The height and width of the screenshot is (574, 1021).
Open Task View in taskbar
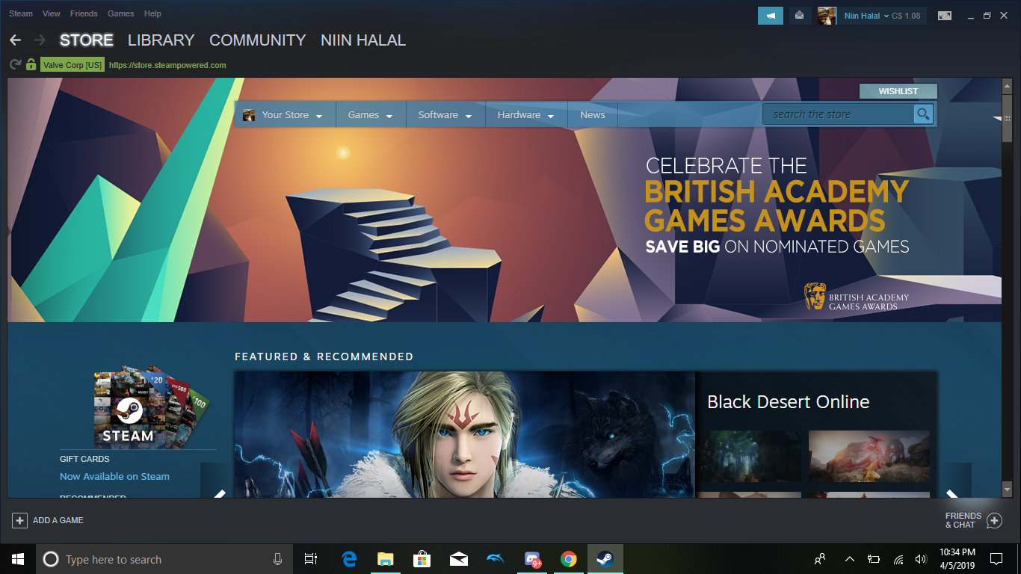[x=311, y=559]
